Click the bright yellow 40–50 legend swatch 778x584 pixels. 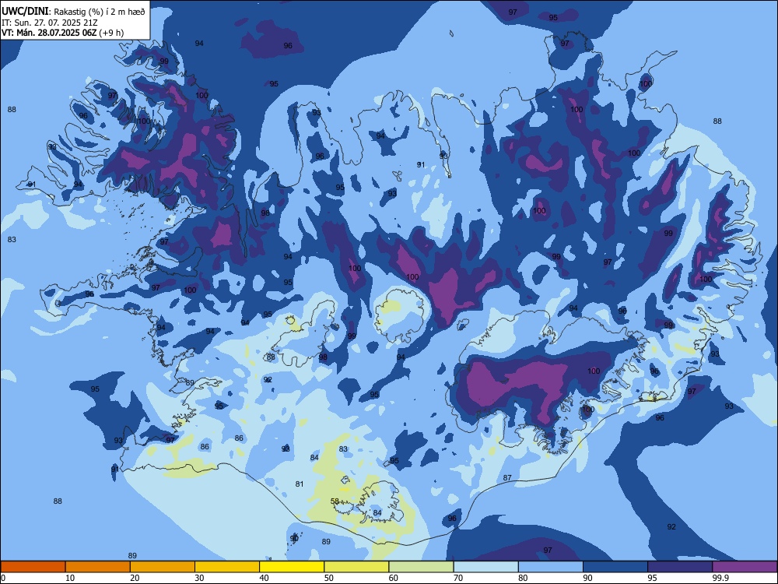coord(292,567)
